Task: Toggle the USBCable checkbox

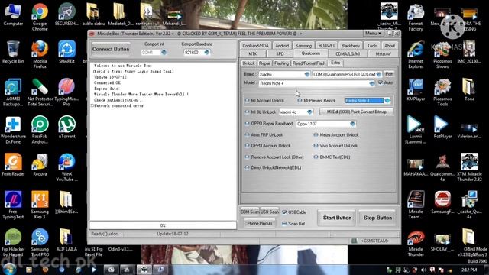Action: [x=284, y=212]
